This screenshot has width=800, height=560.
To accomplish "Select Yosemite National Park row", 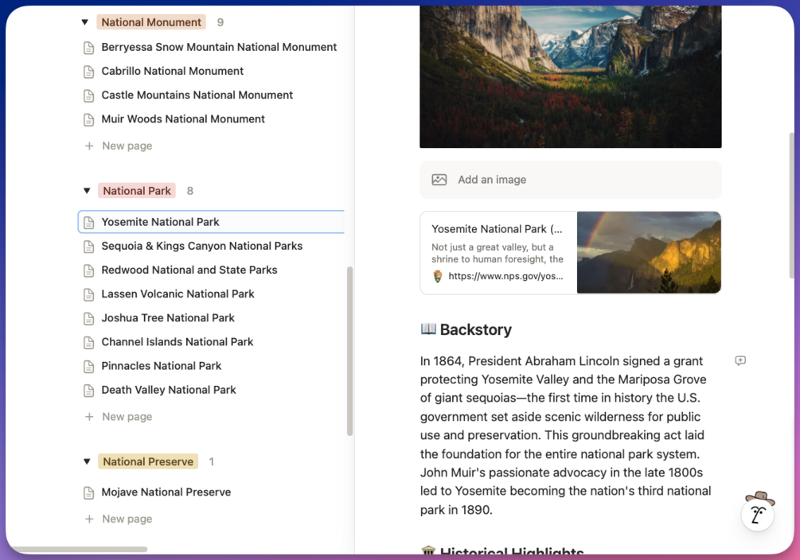I will coord(211,222).
